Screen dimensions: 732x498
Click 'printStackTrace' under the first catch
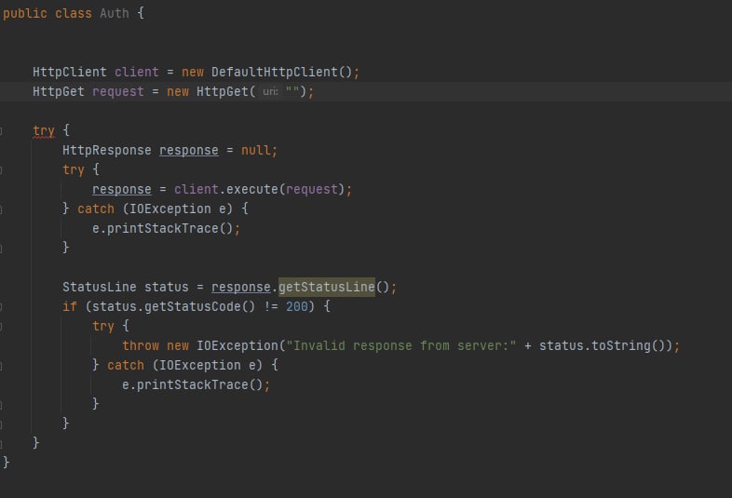click(163, 228)
